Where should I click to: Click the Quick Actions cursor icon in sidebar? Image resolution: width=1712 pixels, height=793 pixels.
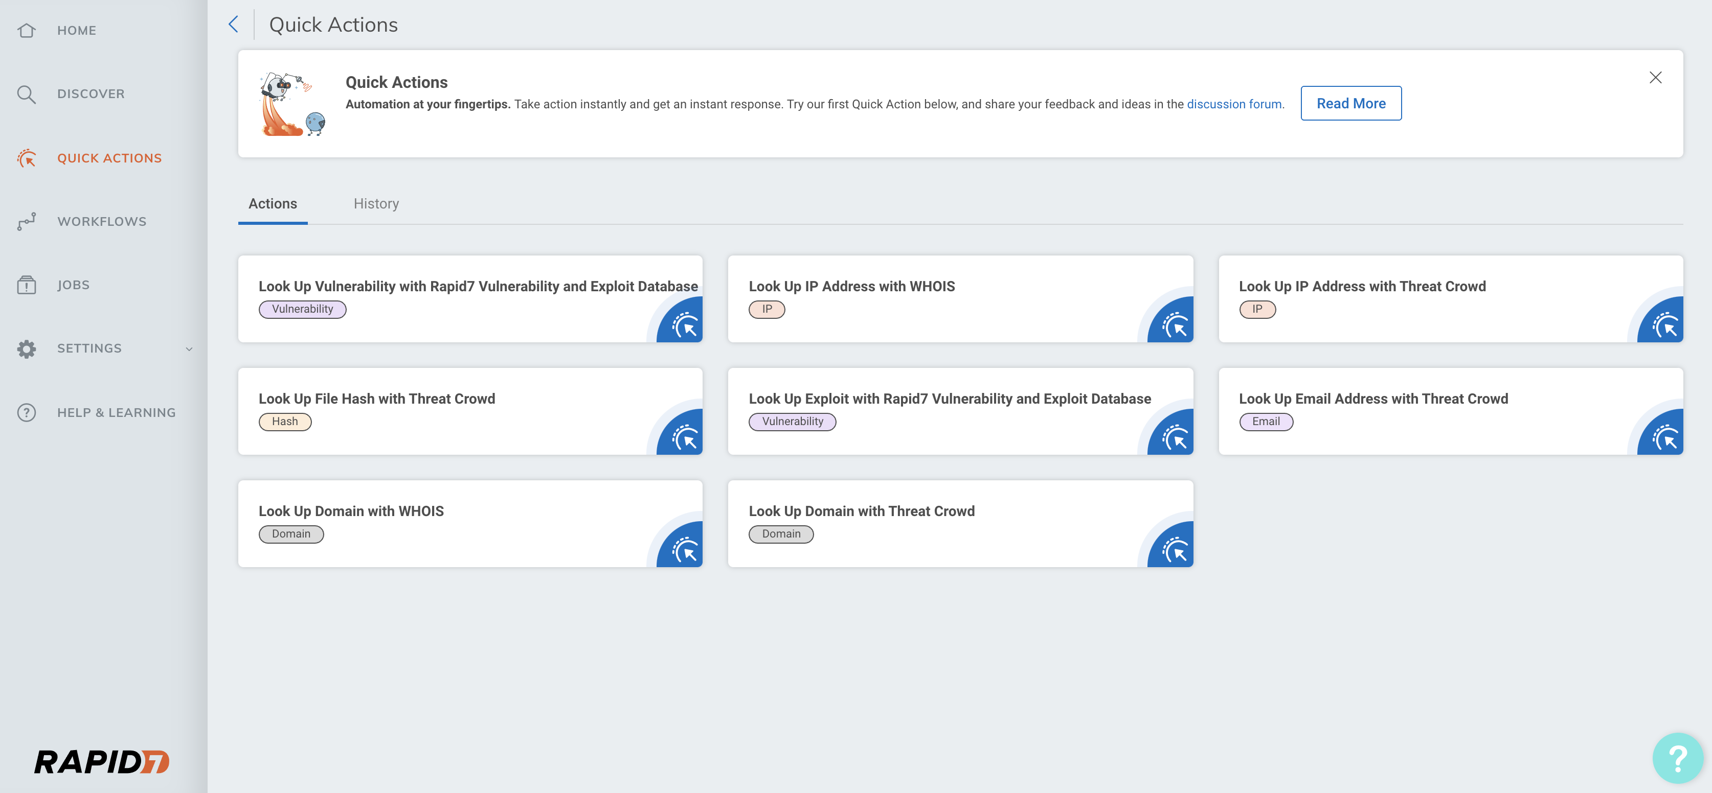click(x=27, y=158)
